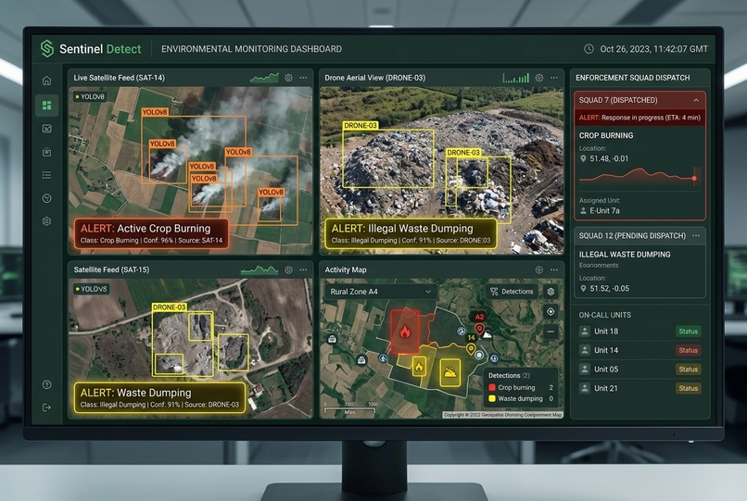
Task: Open the sidebar settings gear icon
Action: [x=46, y=221]
